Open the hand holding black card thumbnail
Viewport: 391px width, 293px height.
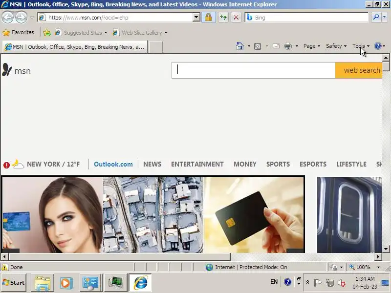(x=254, y=215)
